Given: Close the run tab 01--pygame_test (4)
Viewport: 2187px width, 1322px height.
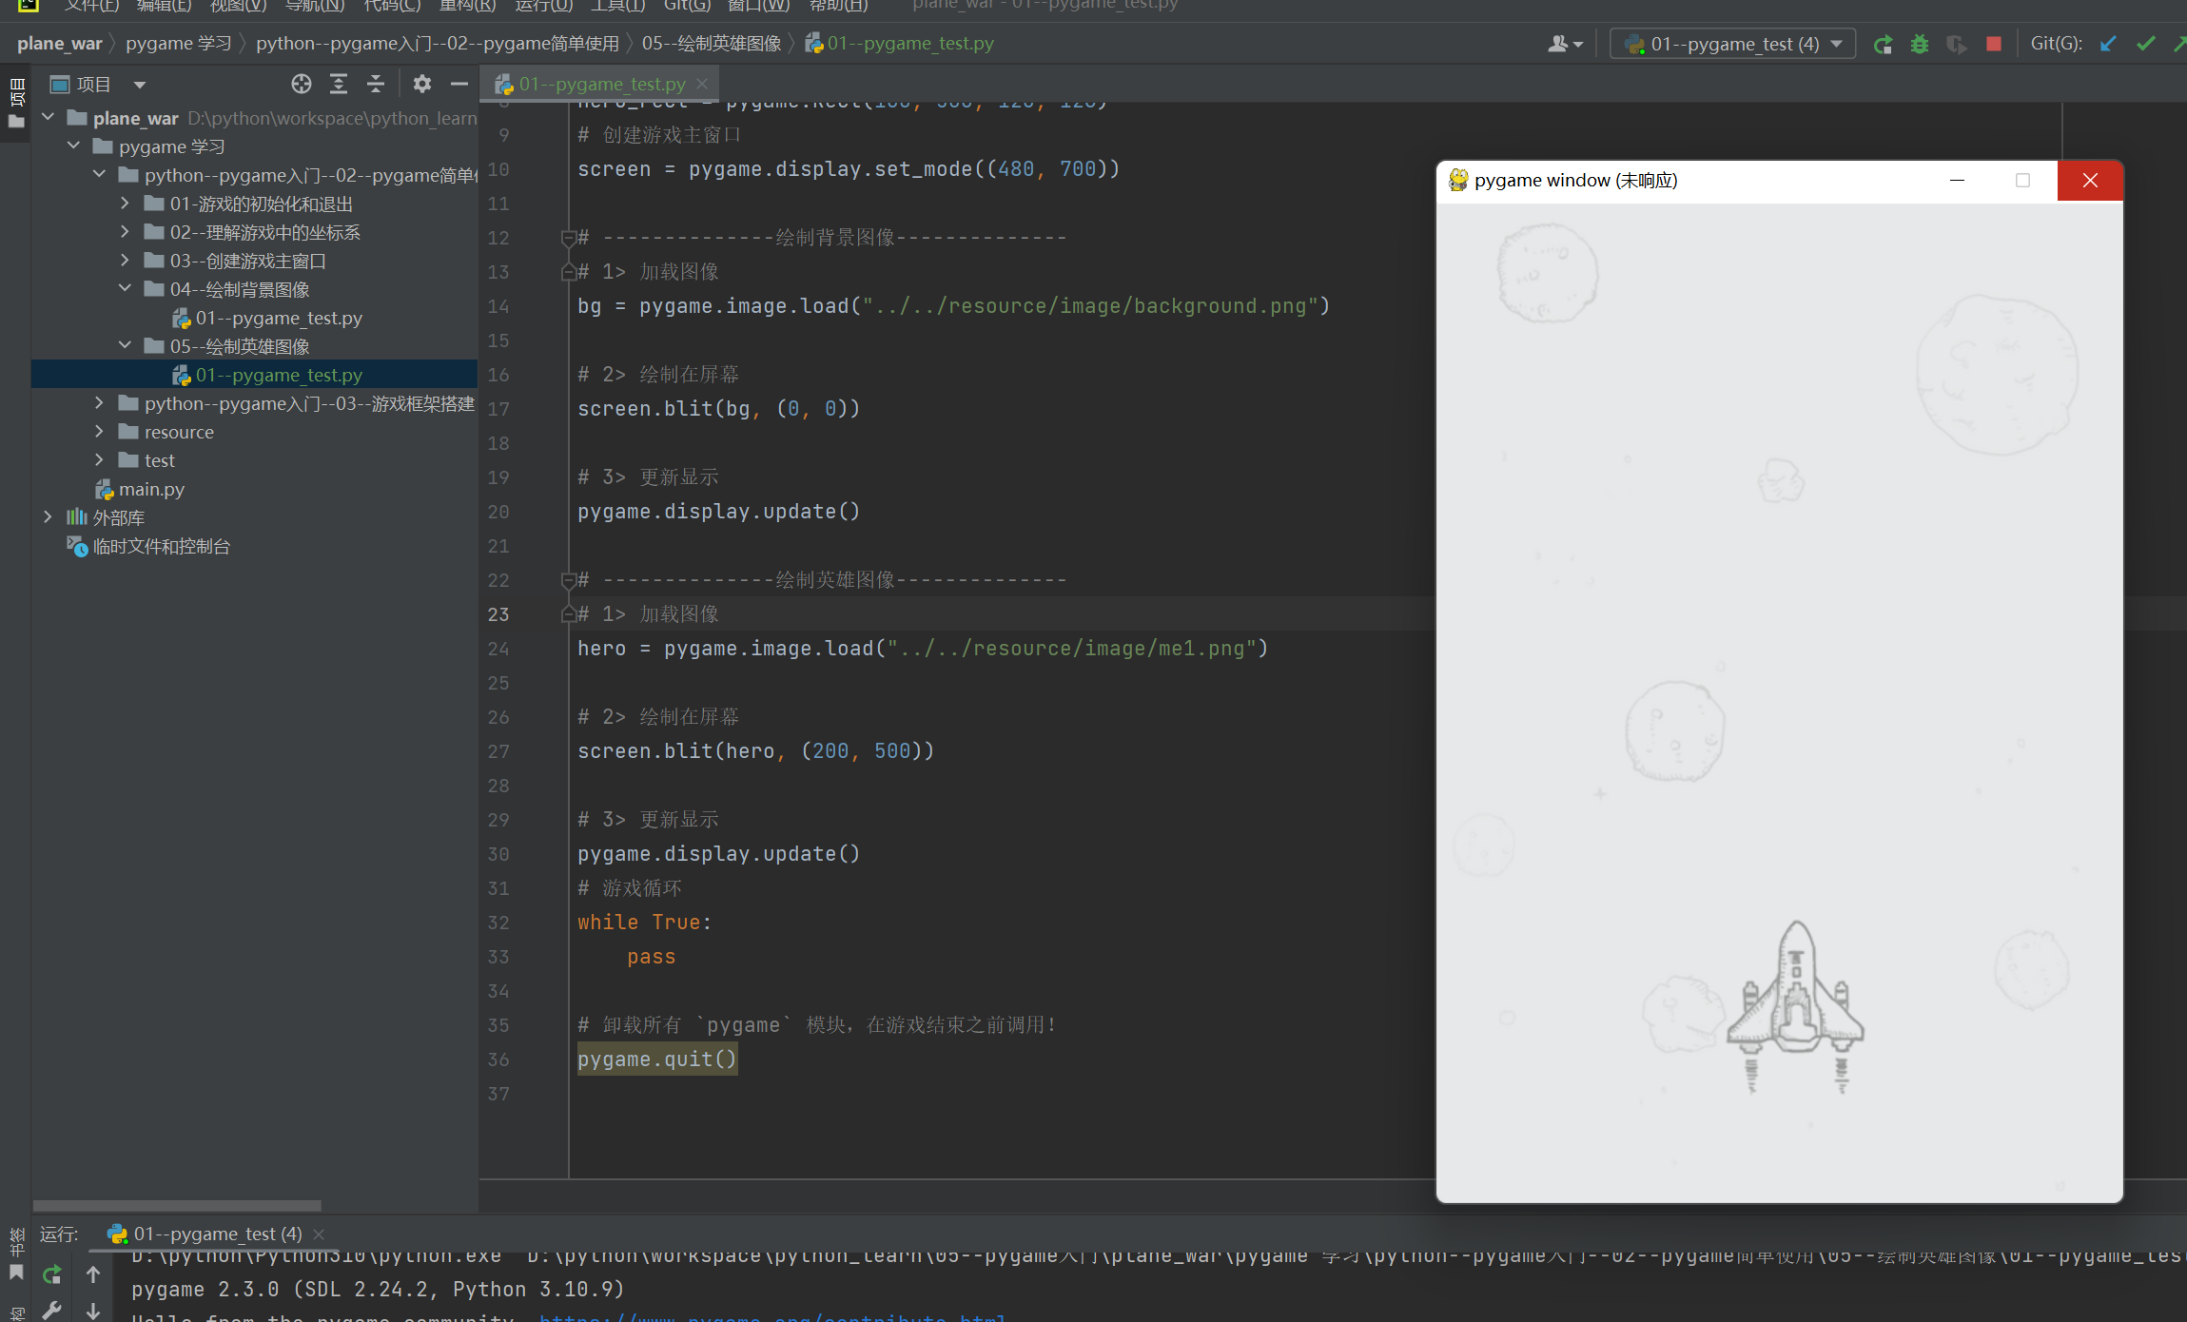Looking at the screenshot, I should [x=319, y=1234].
